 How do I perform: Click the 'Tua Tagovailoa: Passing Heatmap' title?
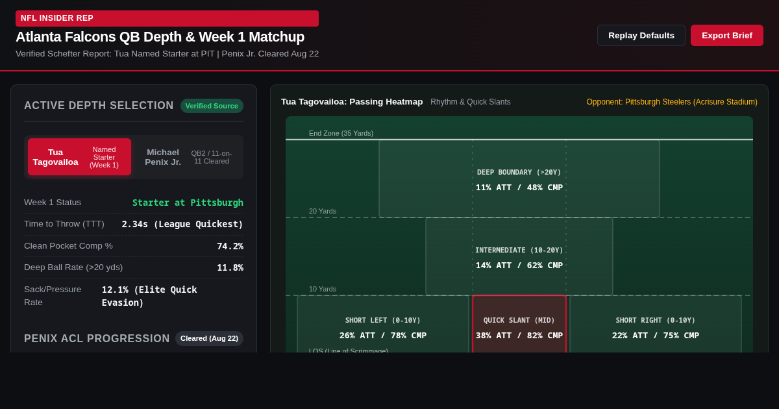[352, 102]
